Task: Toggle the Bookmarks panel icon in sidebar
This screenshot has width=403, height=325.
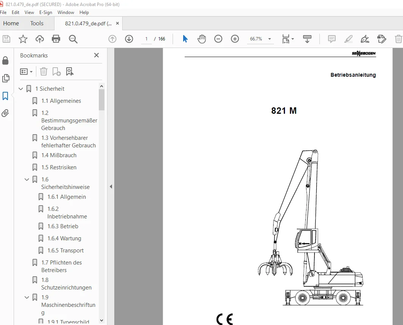Action: [x=5, y=96]
